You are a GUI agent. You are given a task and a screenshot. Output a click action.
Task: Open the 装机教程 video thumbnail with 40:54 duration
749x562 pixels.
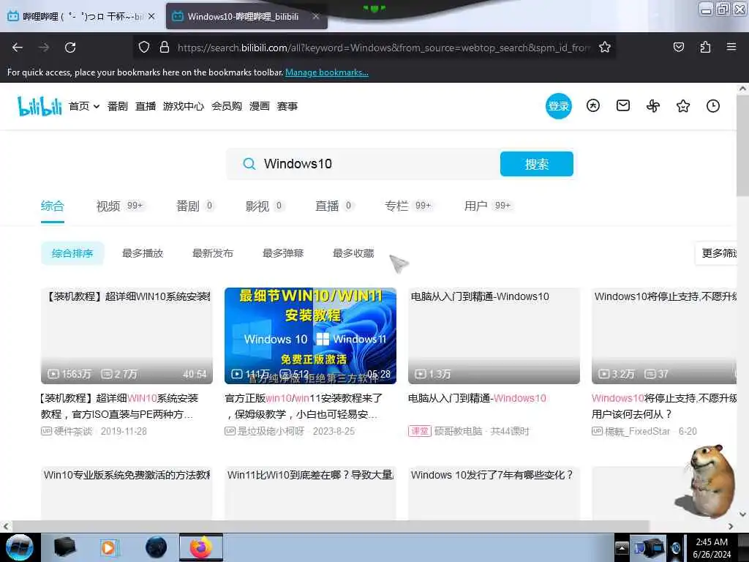click(x=127, y=335)
